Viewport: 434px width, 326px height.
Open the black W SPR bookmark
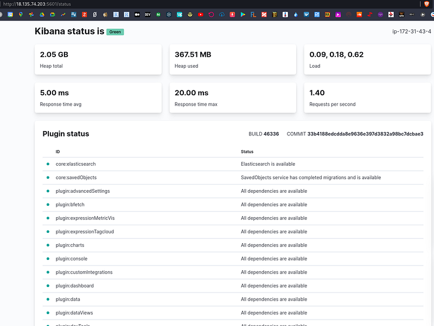coord(401,15)
